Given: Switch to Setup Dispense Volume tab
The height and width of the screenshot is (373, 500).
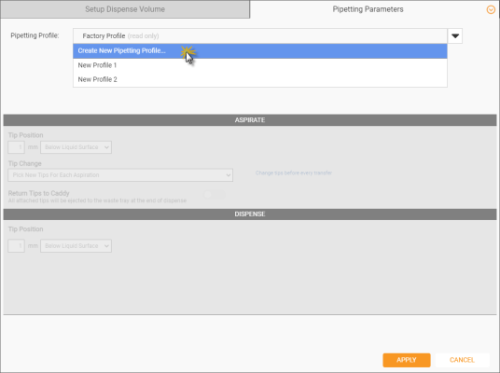Looking at the screenshot, I should point(125,9).
